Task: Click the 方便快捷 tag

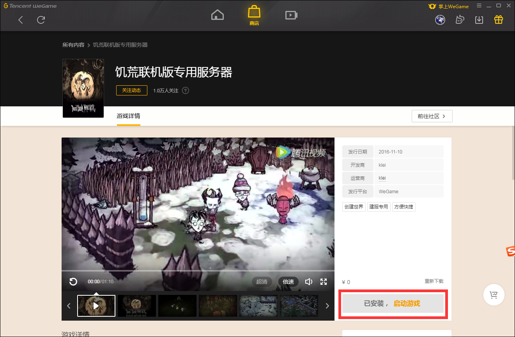Action: click(404, 207)
